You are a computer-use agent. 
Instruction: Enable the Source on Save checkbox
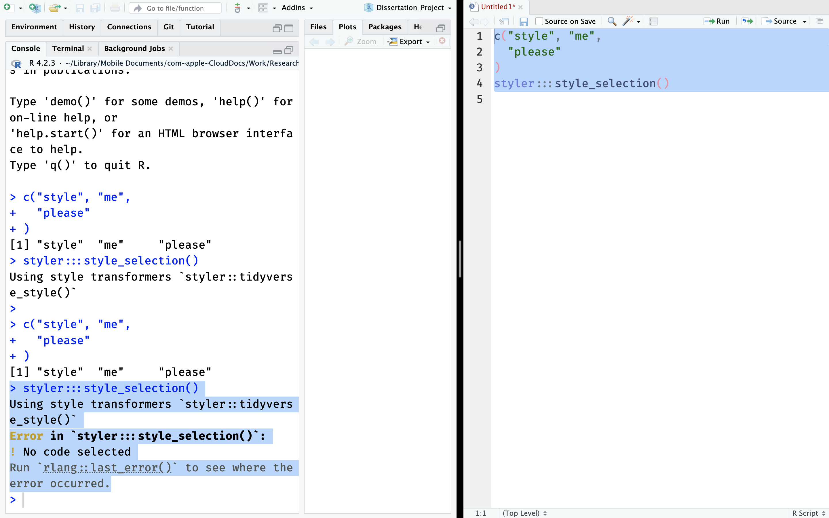coord(539,21)
